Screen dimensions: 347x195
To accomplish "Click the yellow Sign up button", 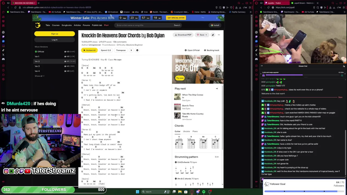I will (54, 34).
